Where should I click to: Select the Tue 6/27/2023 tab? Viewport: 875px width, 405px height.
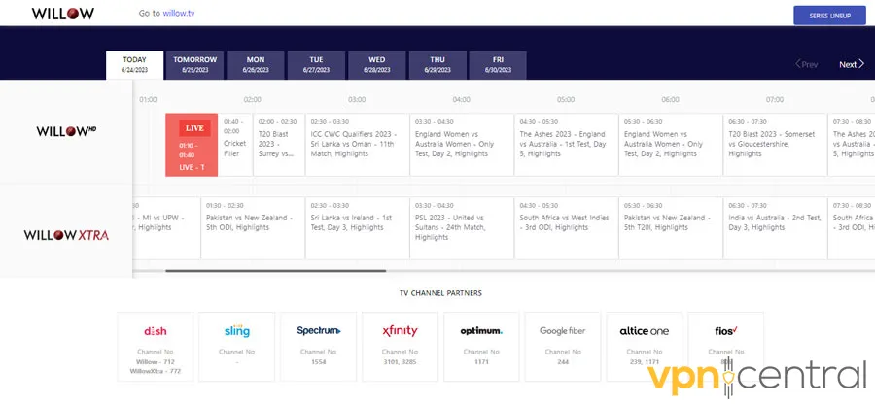[316, 65]
